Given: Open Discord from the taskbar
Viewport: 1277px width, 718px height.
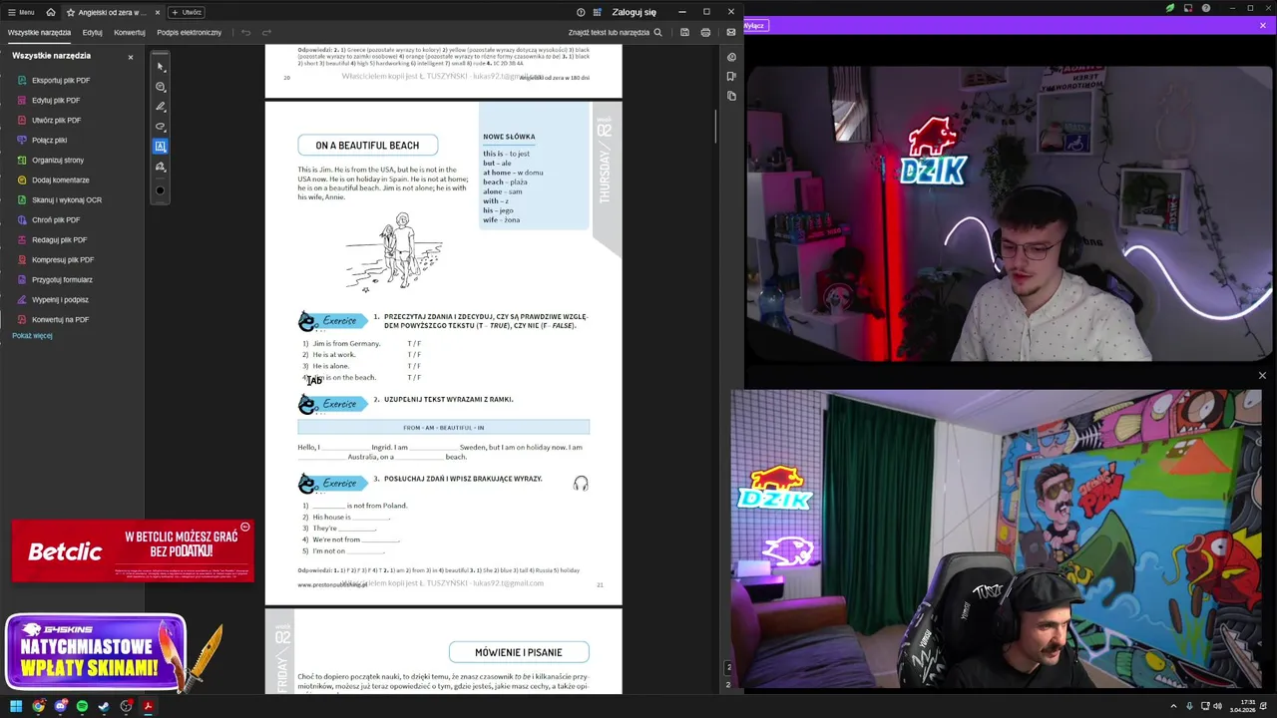Looking at the screenshot, I should (x=60, y=706).
